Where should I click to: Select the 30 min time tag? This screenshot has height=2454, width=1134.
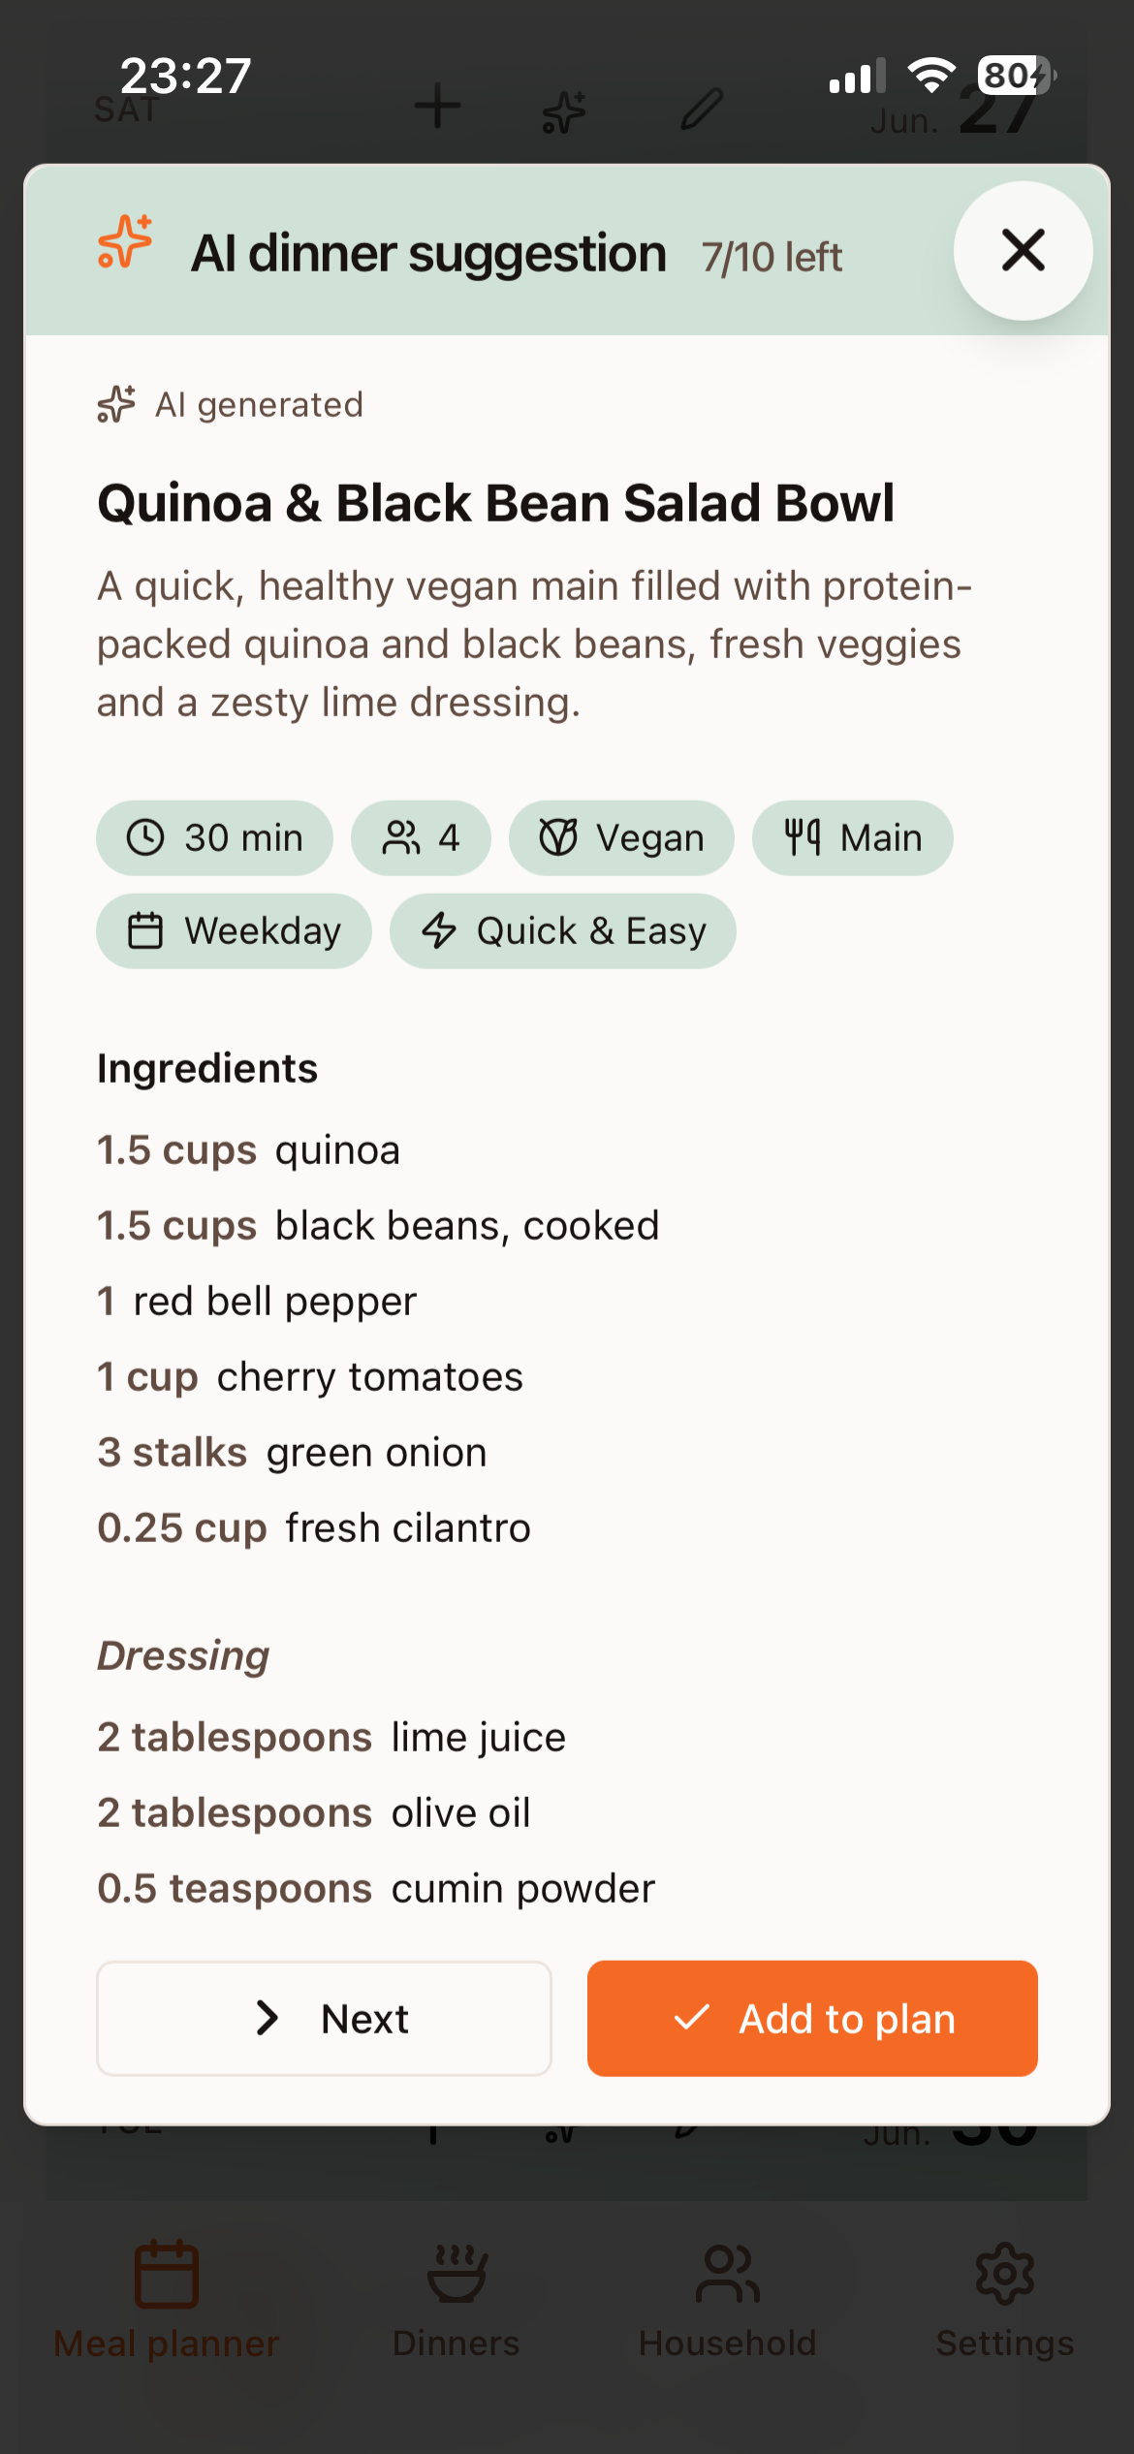click(x=214, y=837)
